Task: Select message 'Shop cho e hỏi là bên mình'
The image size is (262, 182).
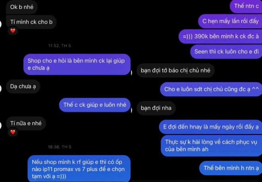Action: (77, 64)
